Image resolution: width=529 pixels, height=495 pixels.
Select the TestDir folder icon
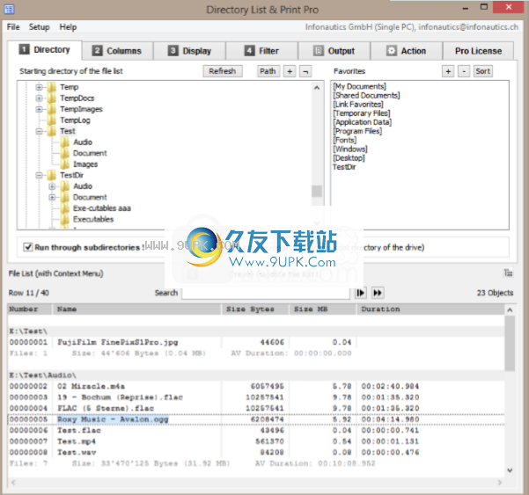(x=52, y=175)
